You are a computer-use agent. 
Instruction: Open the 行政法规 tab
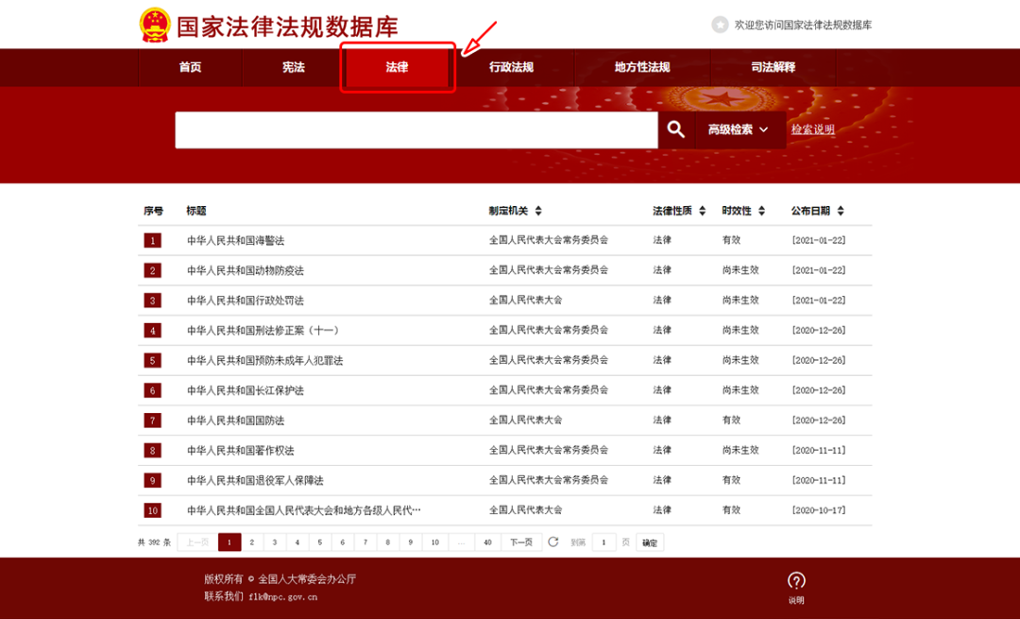pyautogui.click(x=511, y=67)
